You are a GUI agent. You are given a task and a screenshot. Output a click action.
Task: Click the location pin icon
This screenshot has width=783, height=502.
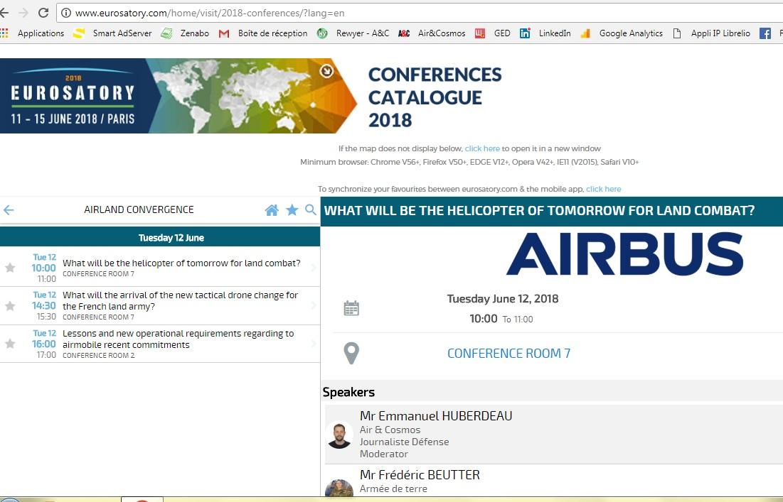coord(351,353)
